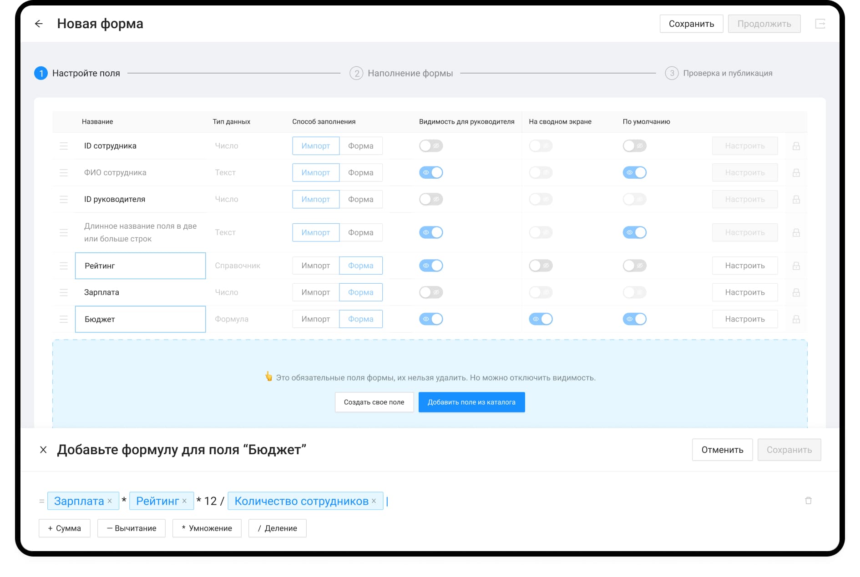
Task: Grab the drag handle of the Рейтинг row
Action: [x=64, y=266]
